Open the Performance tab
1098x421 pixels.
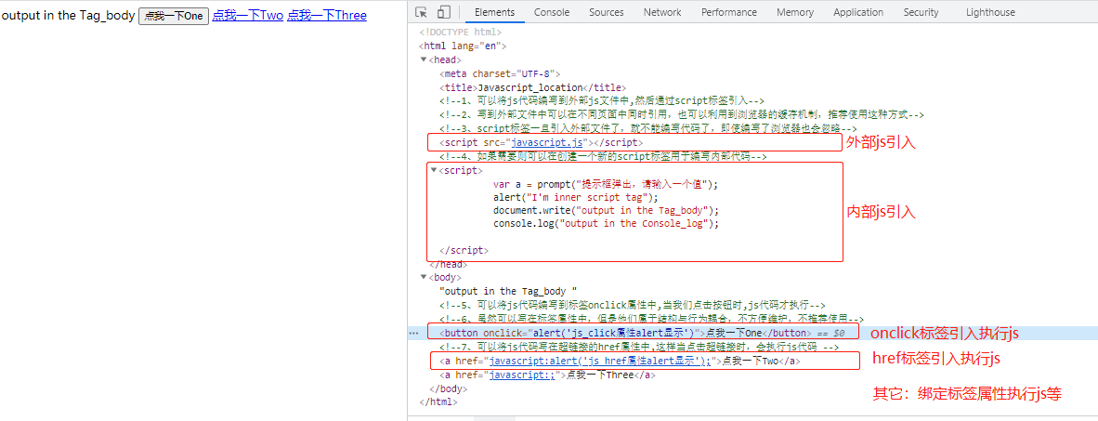(729, 12)
